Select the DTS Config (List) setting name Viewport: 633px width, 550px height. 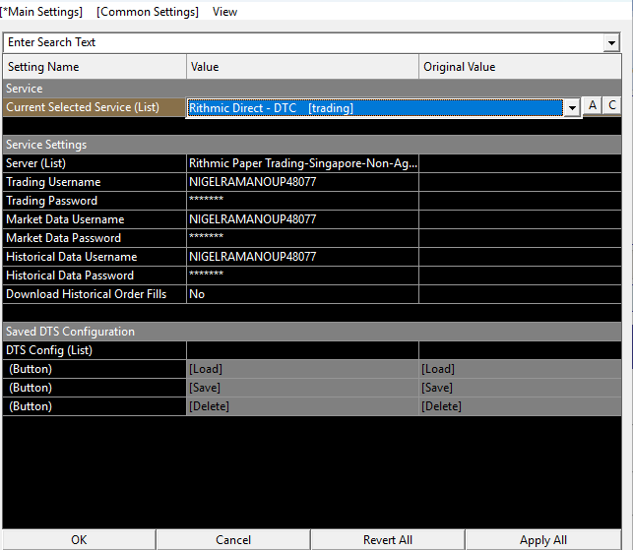coord(95,350)
